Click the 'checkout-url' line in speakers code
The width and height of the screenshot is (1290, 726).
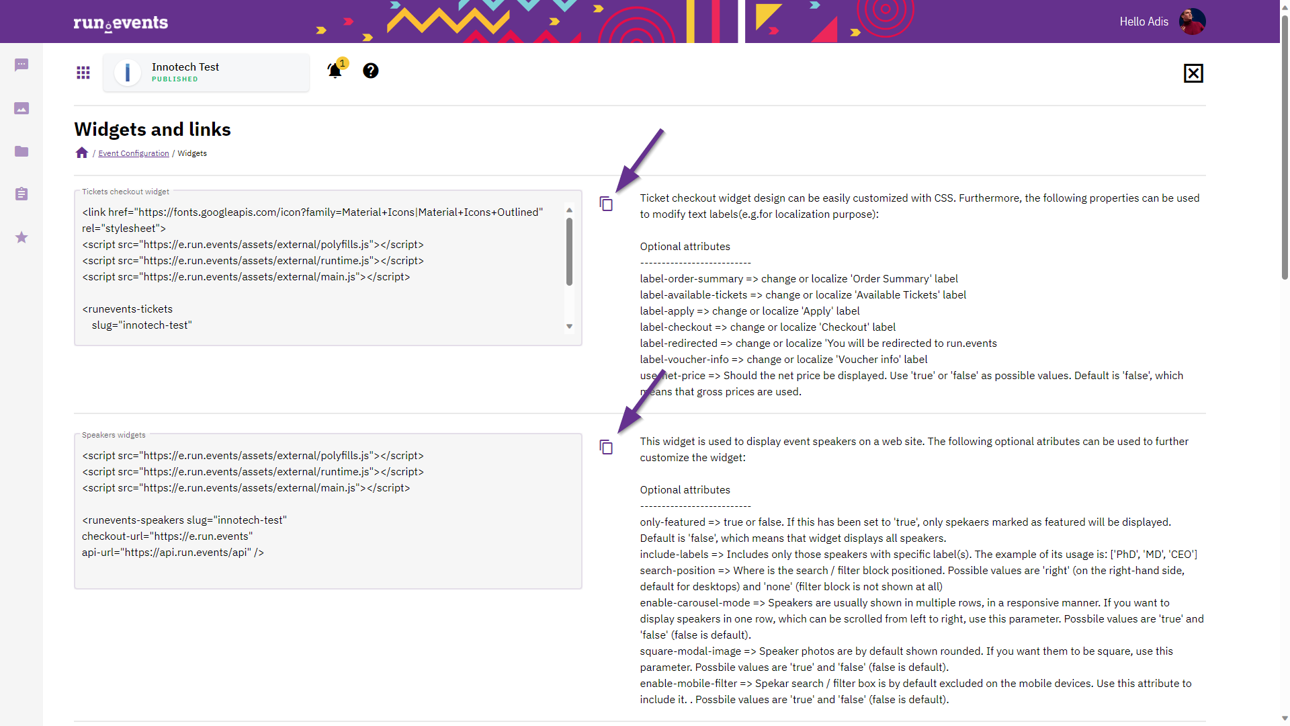(x=167, y=536)
